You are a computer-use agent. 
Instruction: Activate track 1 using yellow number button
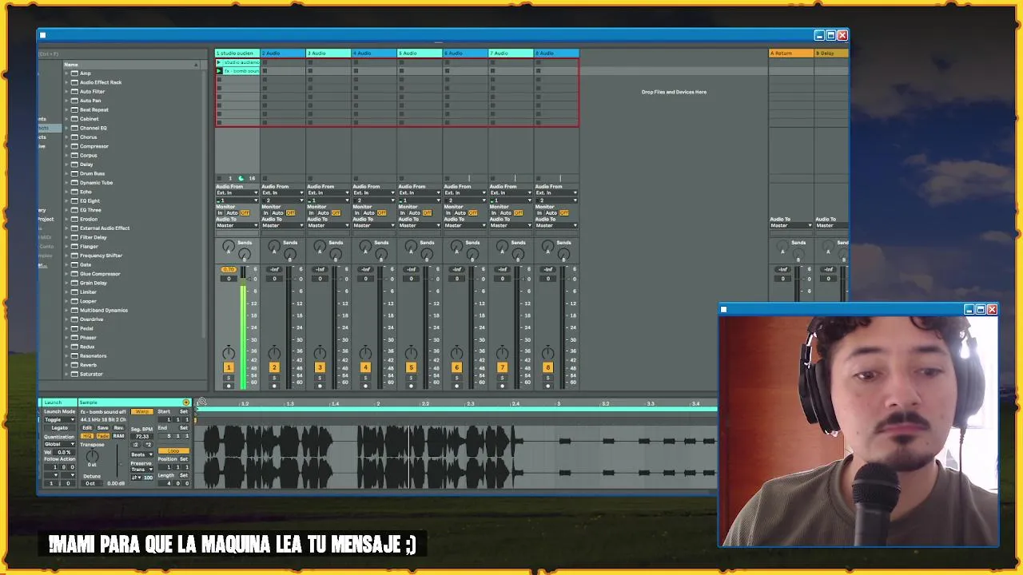229,367
